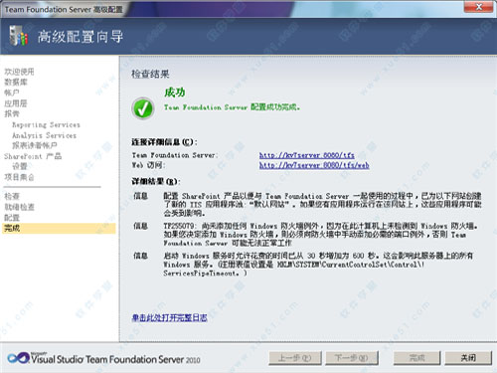Image resolution: width=497 pixels, height=373 pixels.
Task: Open the Web access tfs/web link
Action: coord(314,165)
